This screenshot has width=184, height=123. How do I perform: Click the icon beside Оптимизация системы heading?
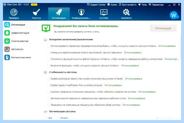click(45, 111)
